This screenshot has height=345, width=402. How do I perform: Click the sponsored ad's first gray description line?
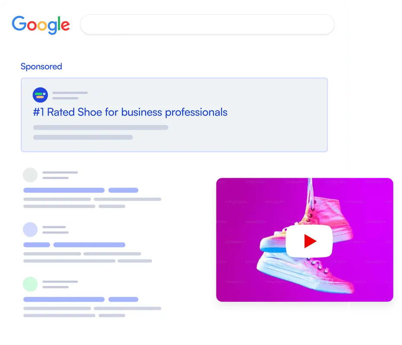click(101, 128)
